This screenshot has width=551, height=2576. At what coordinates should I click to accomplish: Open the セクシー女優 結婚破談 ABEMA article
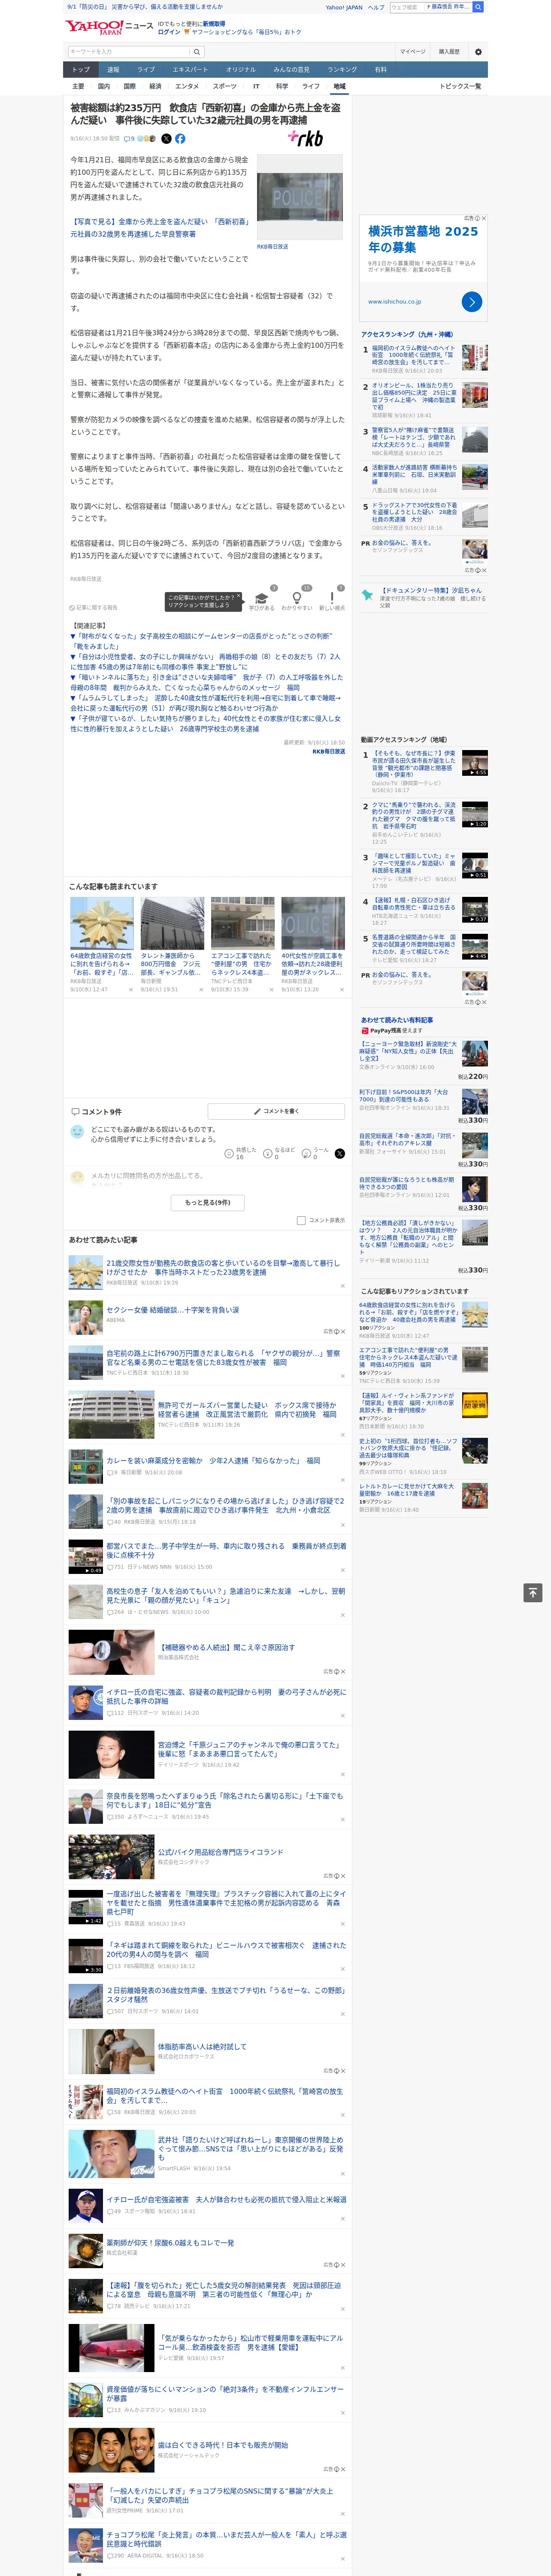(x=172, y=1310)
